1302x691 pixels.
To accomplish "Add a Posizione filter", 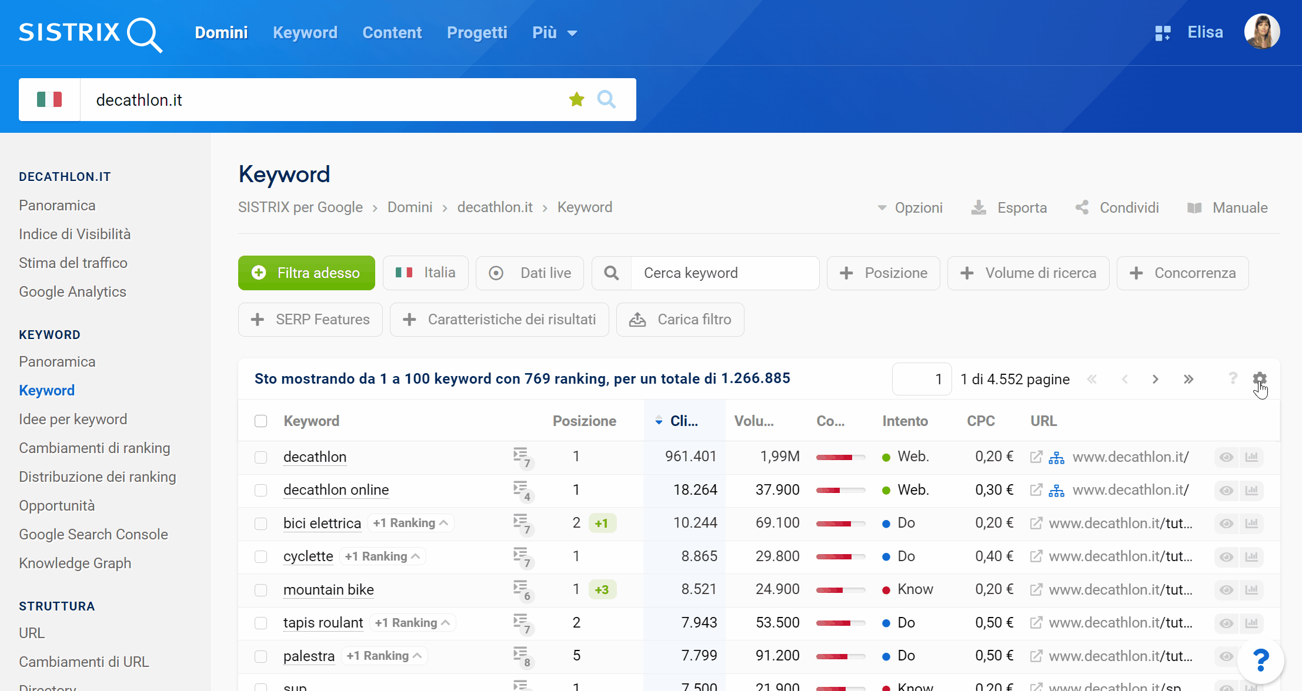I will click(x=883, y=273).
